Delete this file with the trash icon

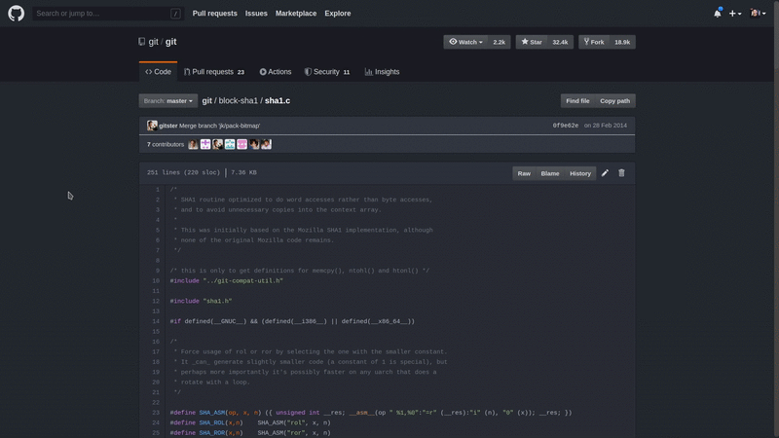pos(621,173)
